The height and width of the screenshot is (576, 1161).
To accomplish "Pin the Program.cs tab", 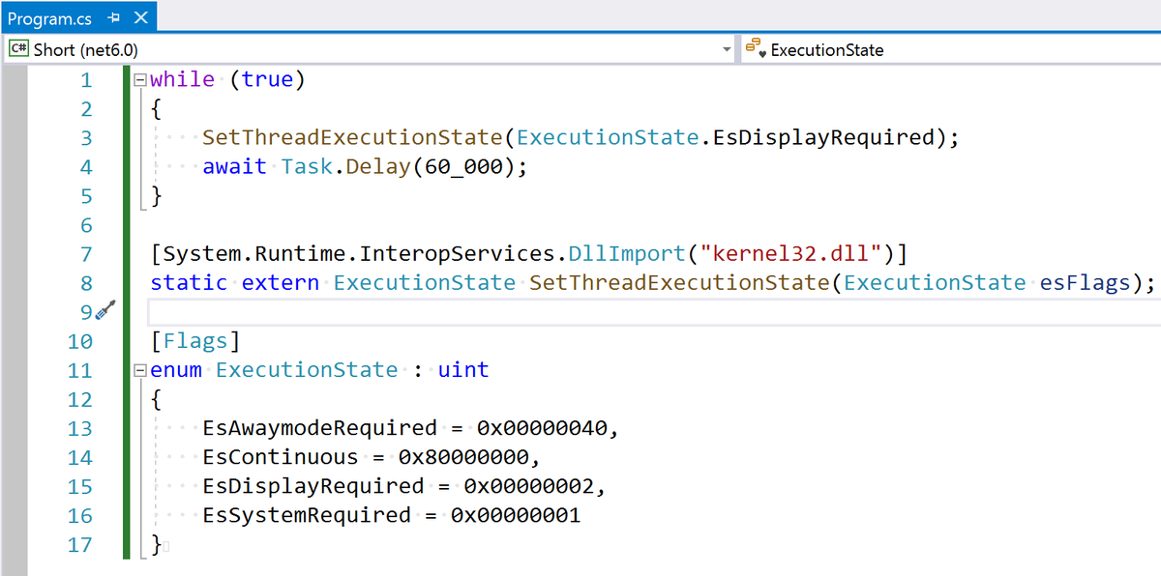I will (x=113, y=18).
